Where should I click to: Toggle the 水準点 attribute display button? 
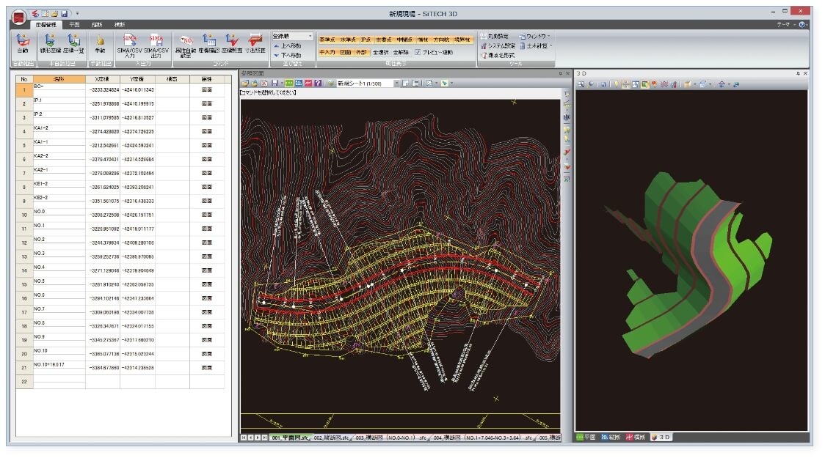click(347, 40)
